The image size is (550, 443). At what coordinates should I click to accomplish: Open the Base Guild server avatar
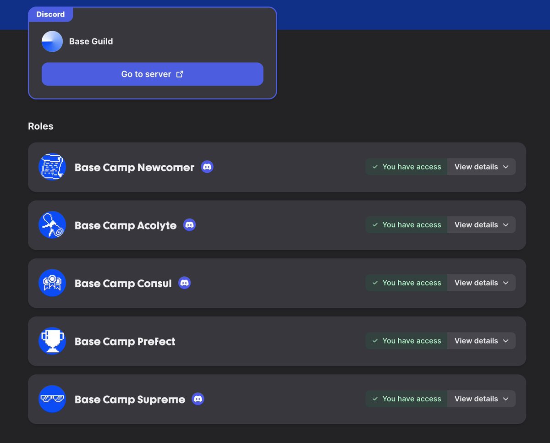coord(52,41)
